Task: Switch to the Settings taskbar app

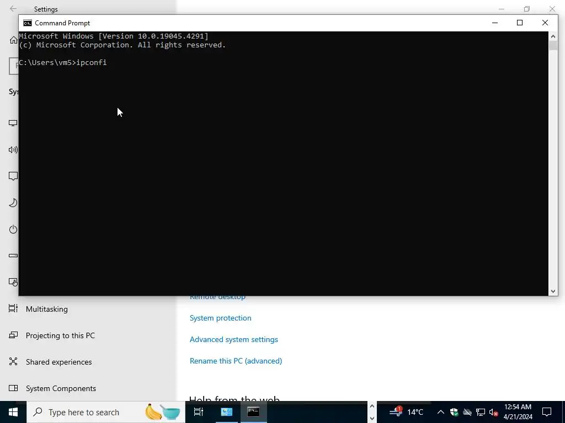Action: click(x=227, y=412)
